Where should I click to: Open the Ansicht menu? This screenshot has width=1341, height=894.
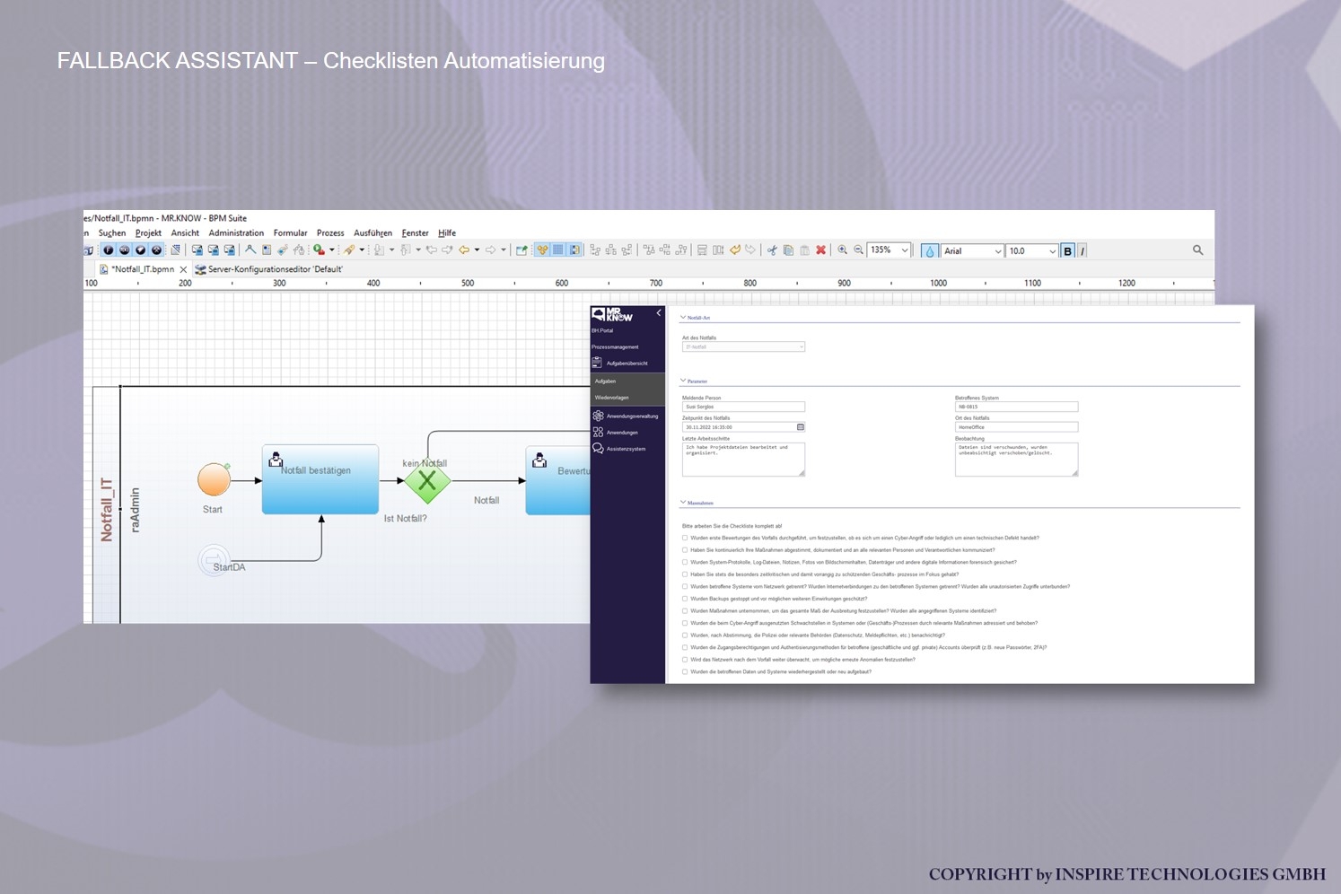(185, 233)
